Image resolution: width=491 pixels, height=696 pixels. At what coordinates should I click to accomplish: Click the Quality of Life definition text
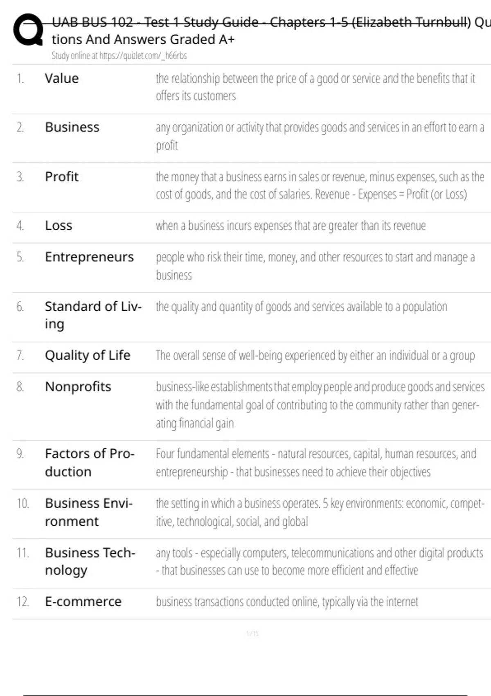coord(315,355)
